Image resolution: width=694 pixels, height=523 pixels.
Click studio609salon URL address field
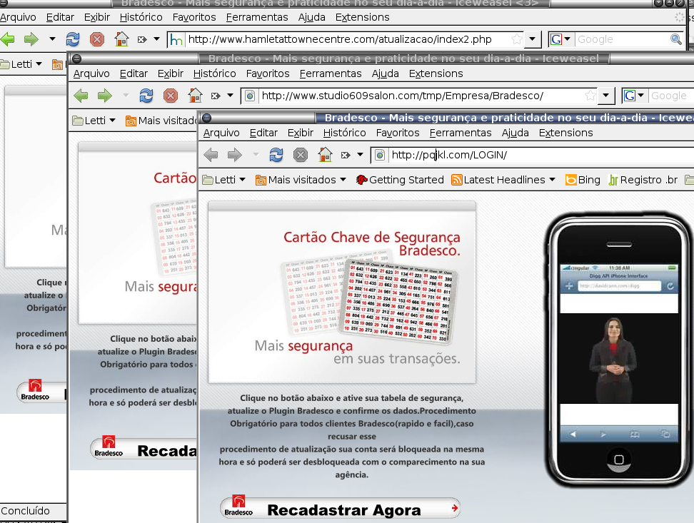tap(421, 96)
